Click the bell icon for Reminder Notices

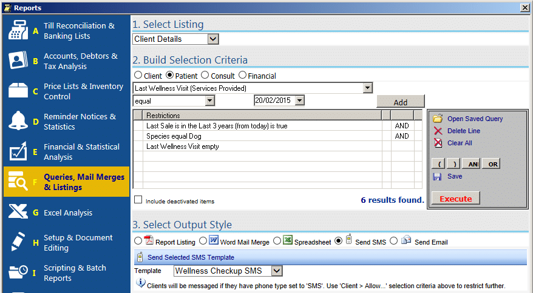pos(18,120)
